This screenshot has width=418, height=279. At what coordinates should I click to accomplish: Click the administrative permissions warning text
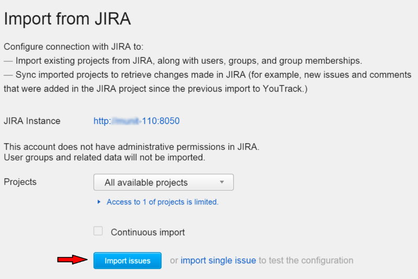click(132, 147)
